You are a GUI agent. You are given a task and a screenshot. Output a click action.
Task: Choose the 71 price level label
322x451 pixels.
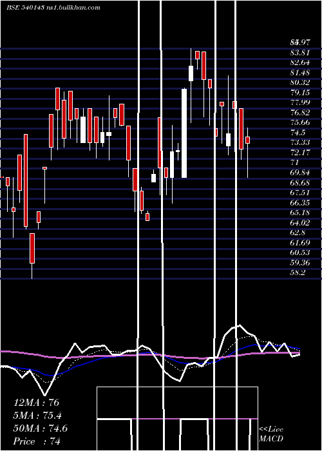294,162
